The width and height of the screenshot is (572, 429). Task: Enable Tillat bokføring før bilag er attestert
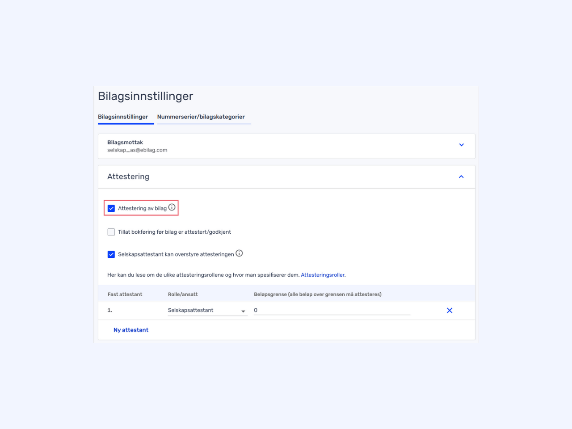(111, 232)
